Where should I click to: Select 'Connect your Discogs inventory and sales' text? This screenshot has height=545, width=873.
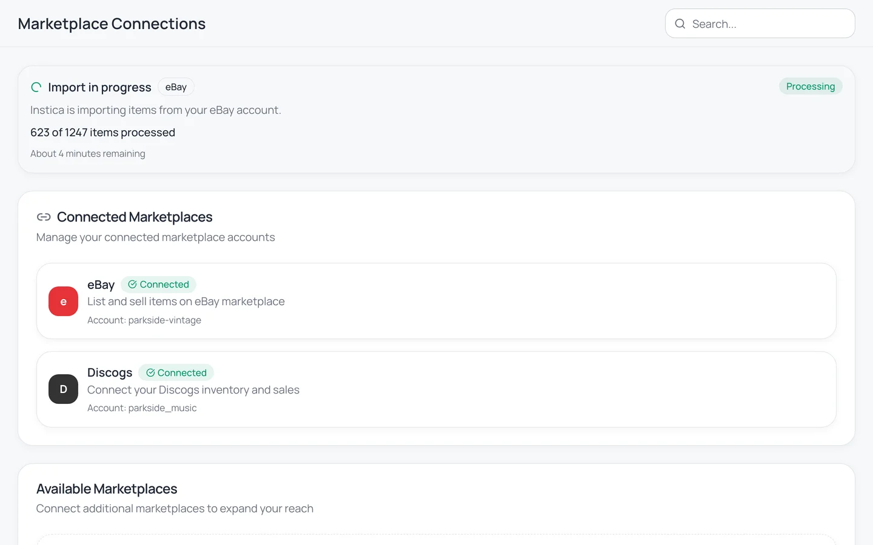pyautogui.click(x=193, y=390)
